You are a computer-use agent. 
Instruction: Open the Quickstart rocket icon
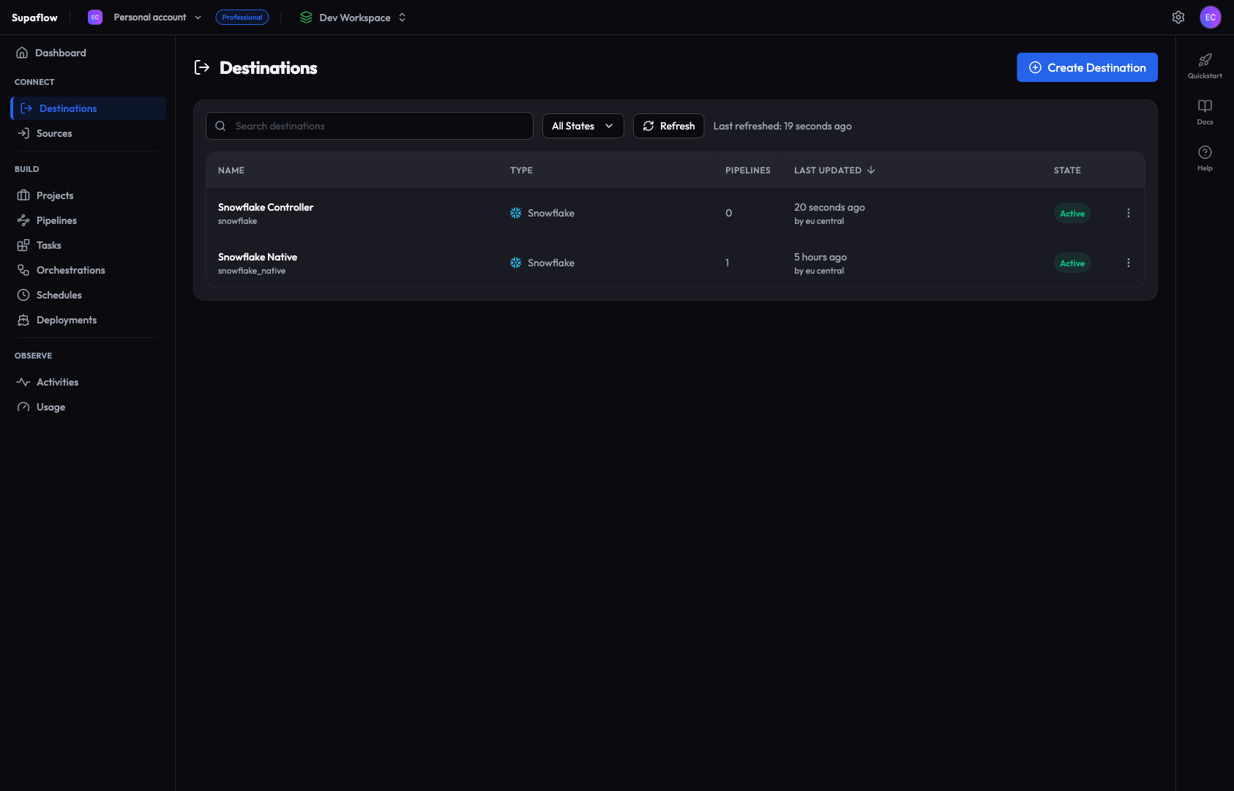[1205, 60]
